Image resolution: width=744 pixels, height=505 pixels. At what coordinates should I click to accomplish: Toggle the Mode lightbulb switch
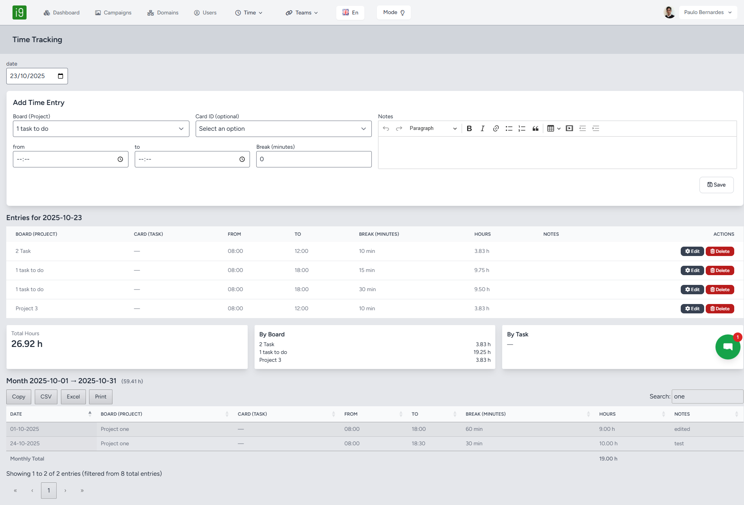394,12
